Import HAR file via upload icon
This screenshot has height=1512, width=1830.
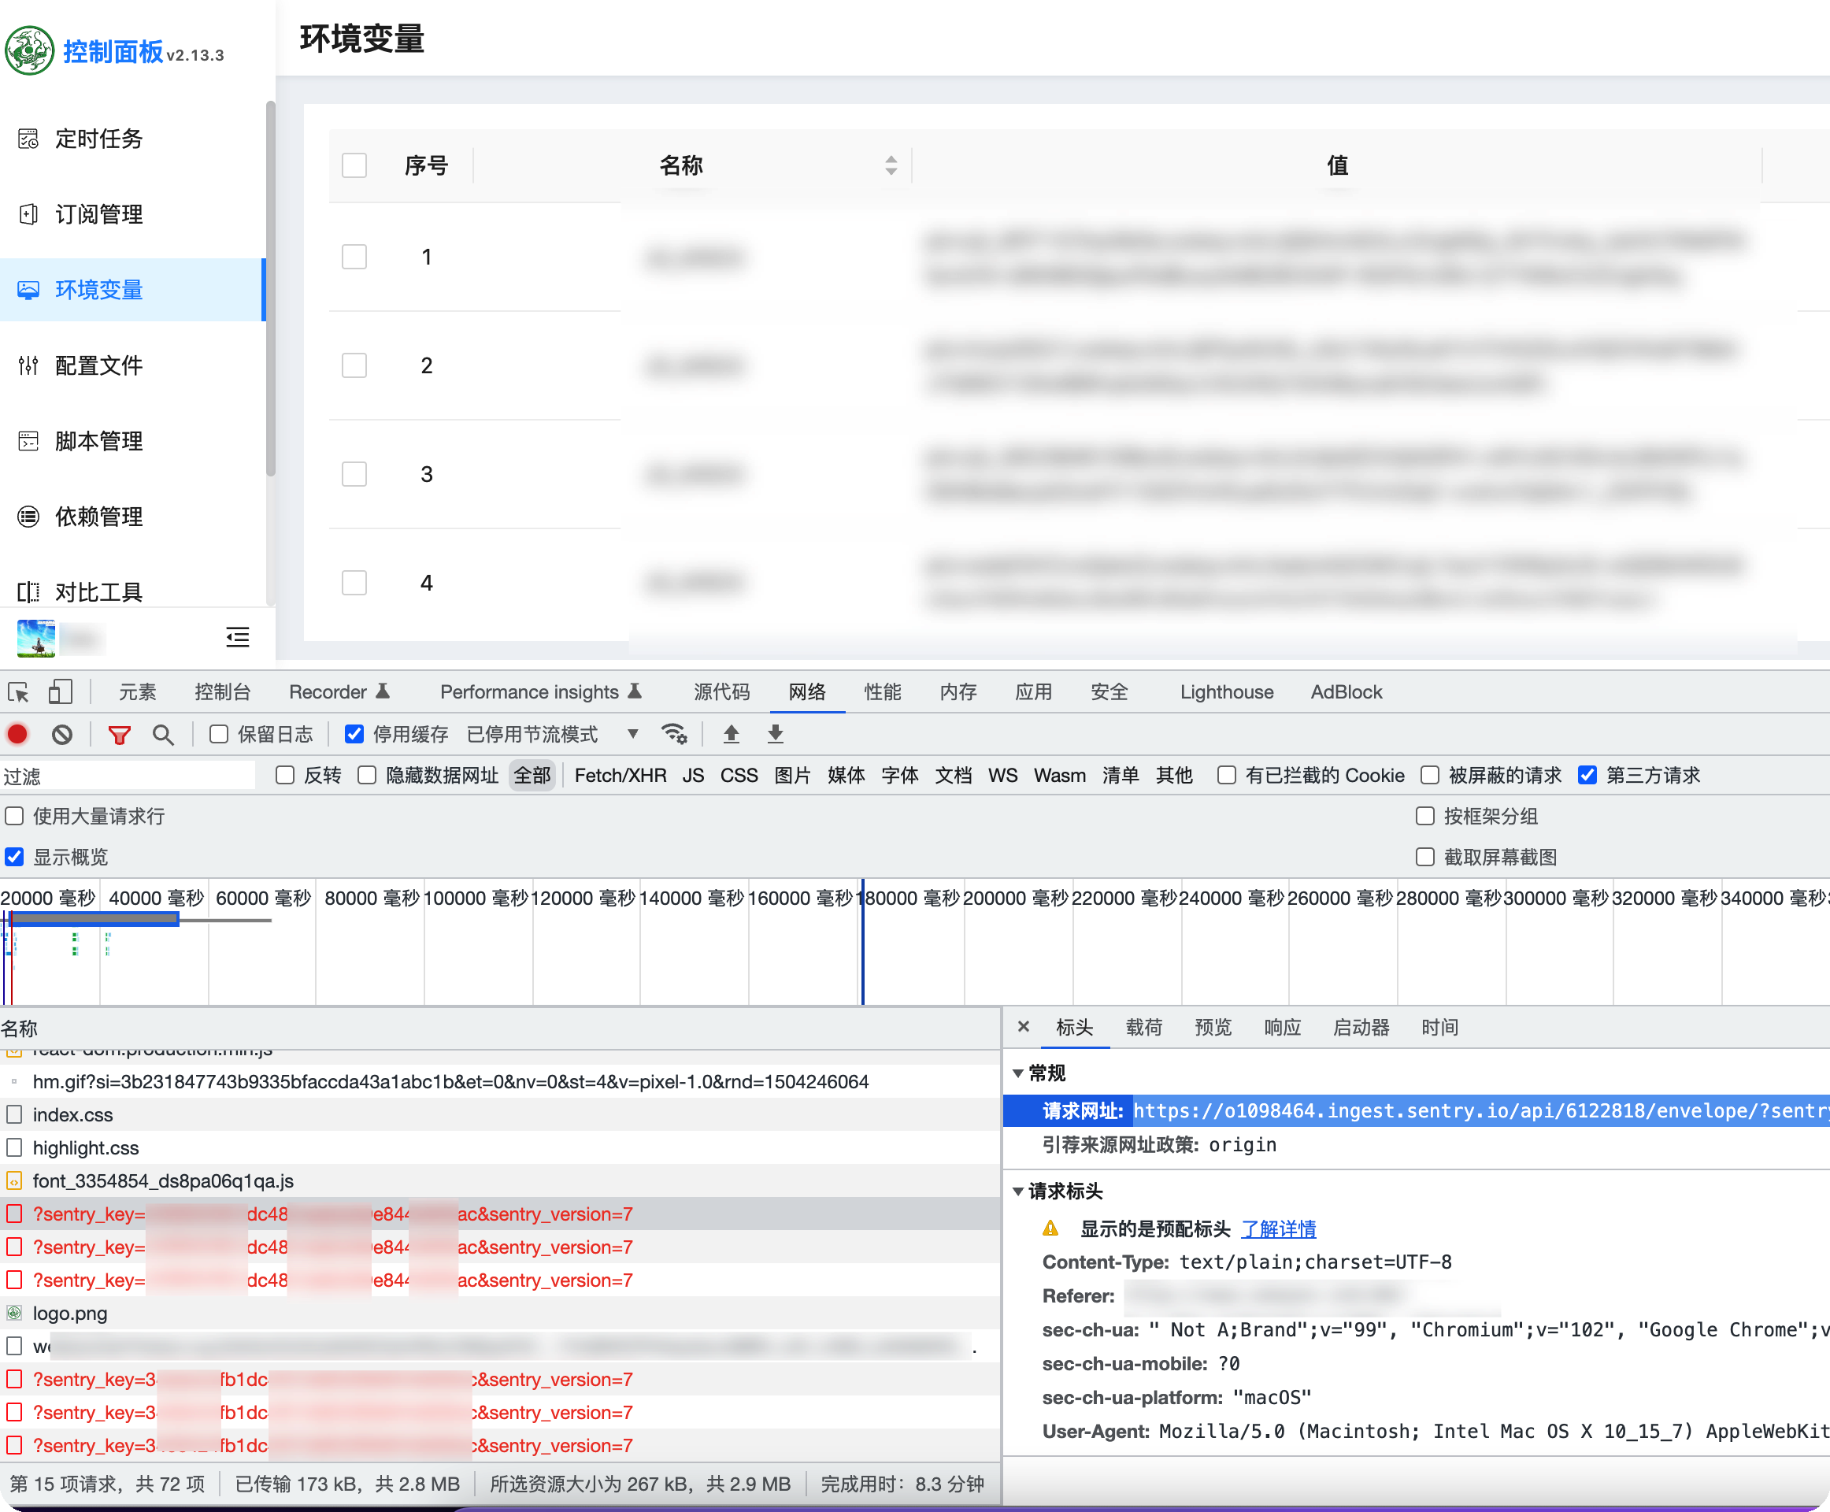tap(731, 734)
